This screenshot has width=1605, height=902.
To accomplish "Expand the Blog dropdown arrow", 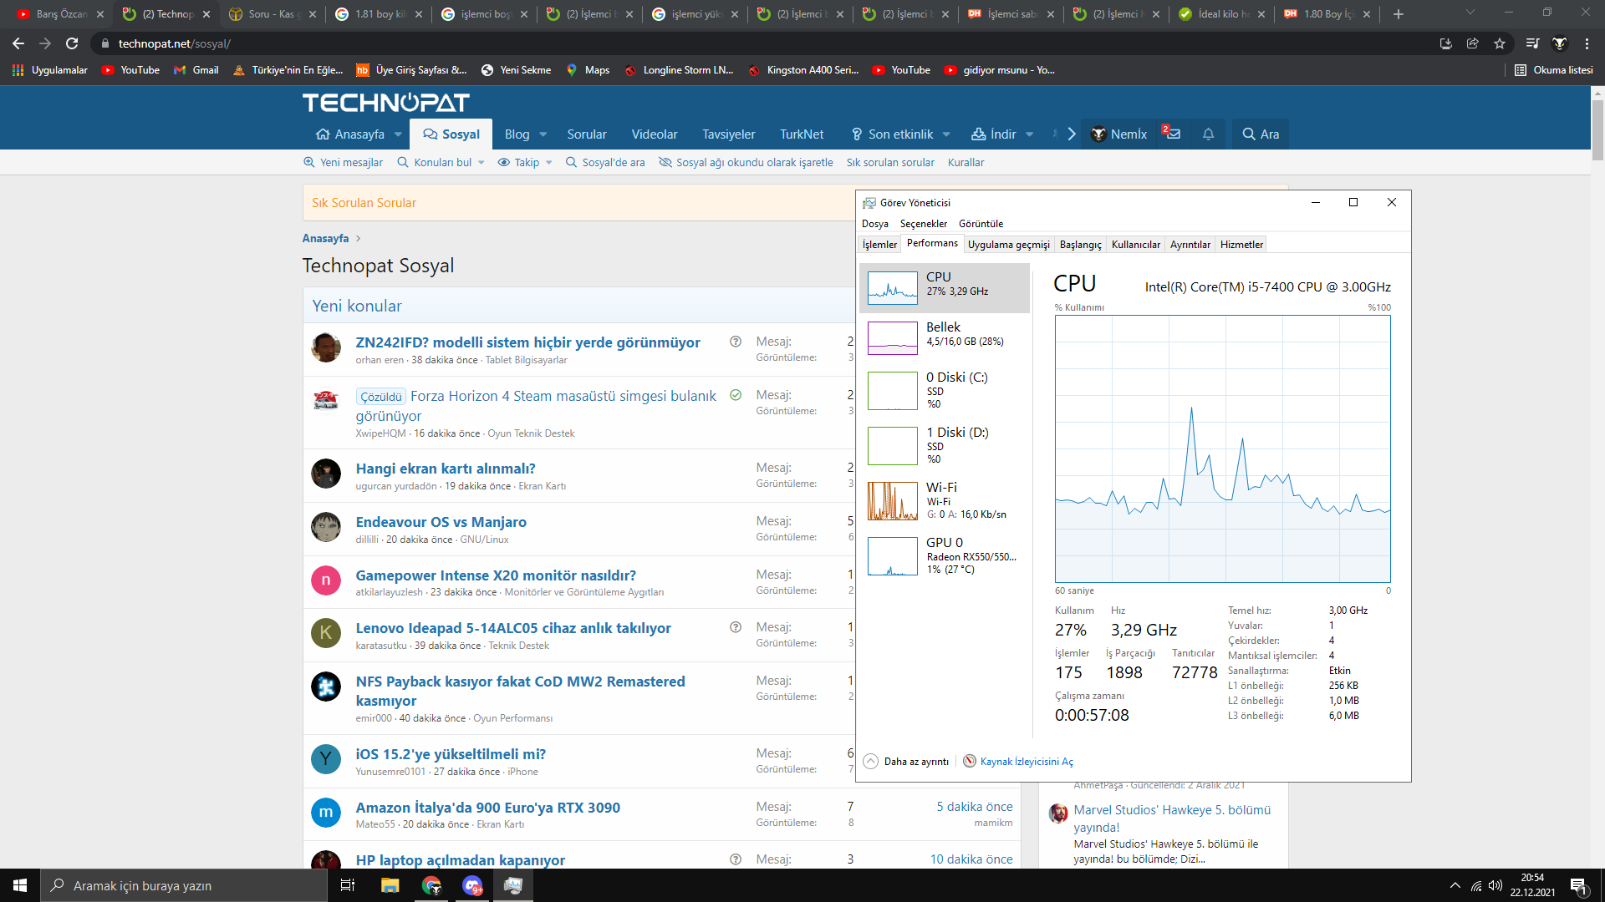I will [543, 134].
